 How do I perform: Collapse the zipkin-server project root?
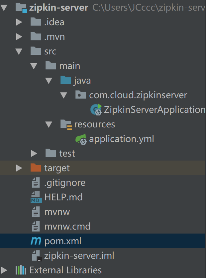pyautogui.click(x=4, y=8)
